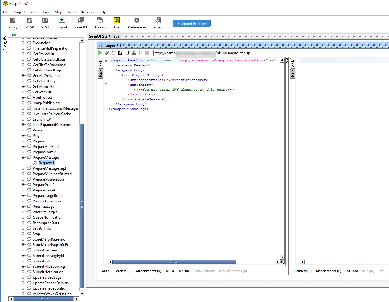Expand the SubmitDelivery tree node
This screenshot has height=302, width=389.
tap(23, 250)
